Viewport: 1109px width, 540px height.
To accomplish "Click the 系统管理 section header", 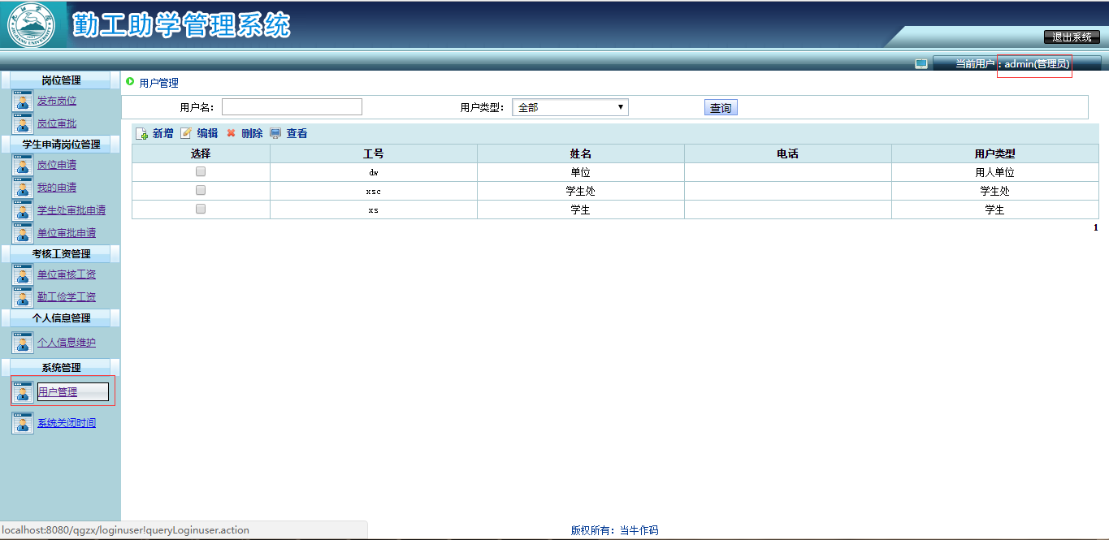I will pos(61,367).
